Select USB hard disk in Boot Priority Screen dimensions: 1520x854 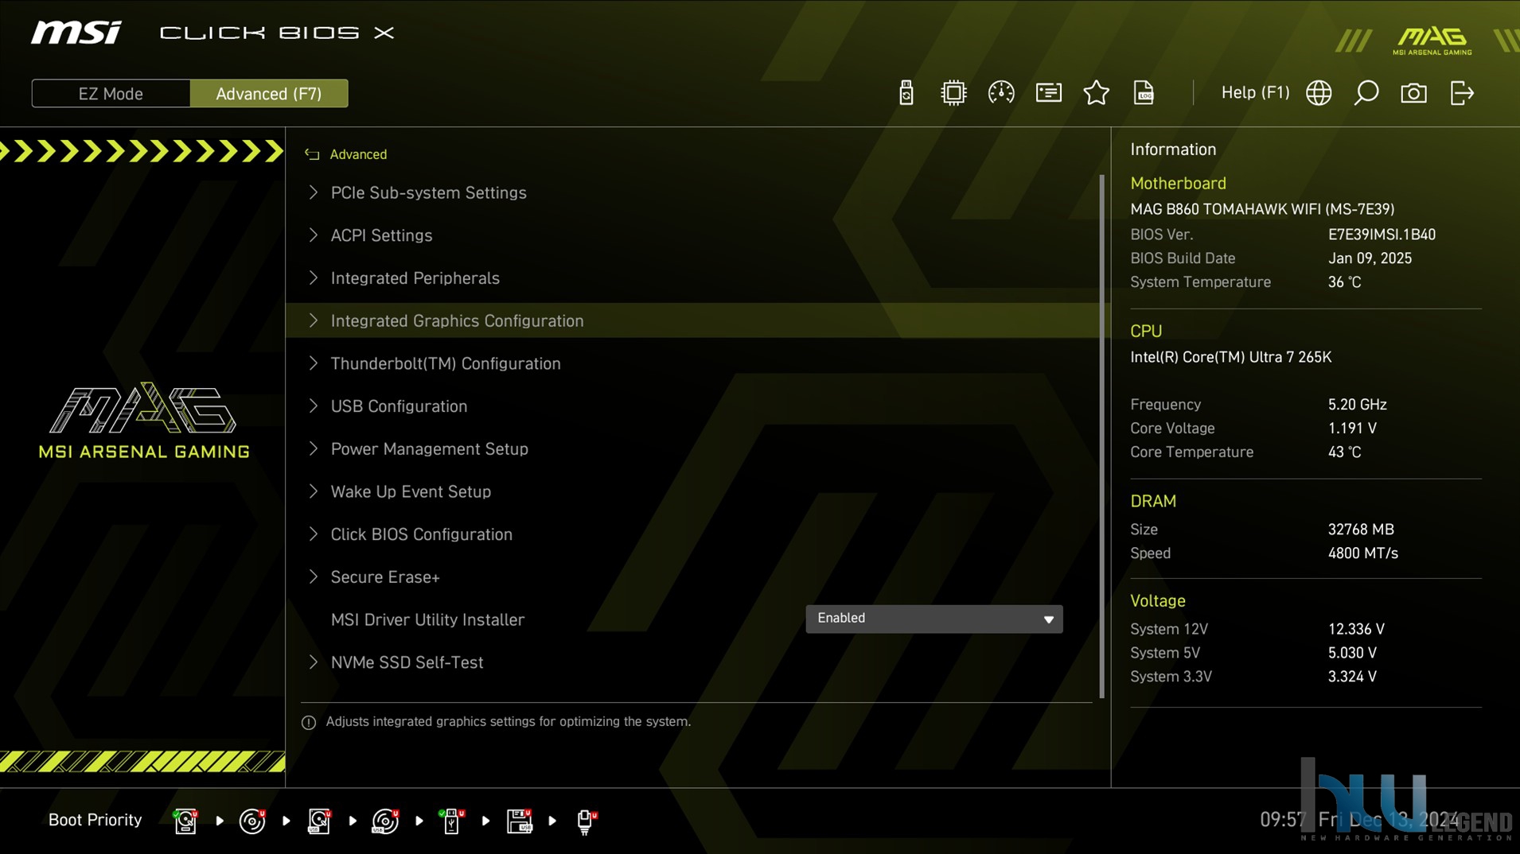[x=319, y=821]
